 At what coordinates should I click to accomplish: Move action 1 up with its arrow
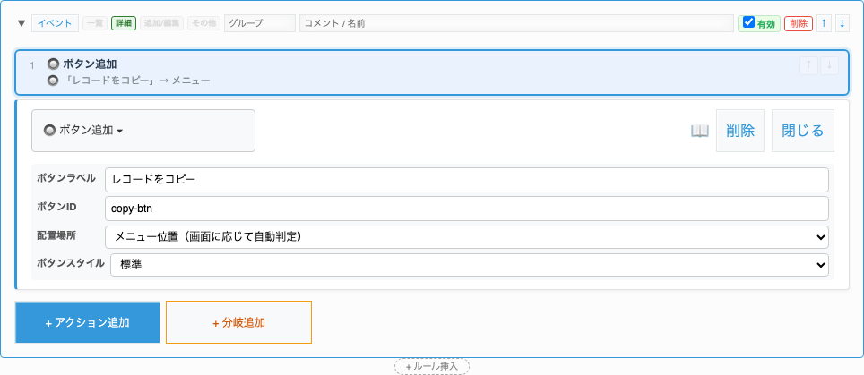(808, 65)
